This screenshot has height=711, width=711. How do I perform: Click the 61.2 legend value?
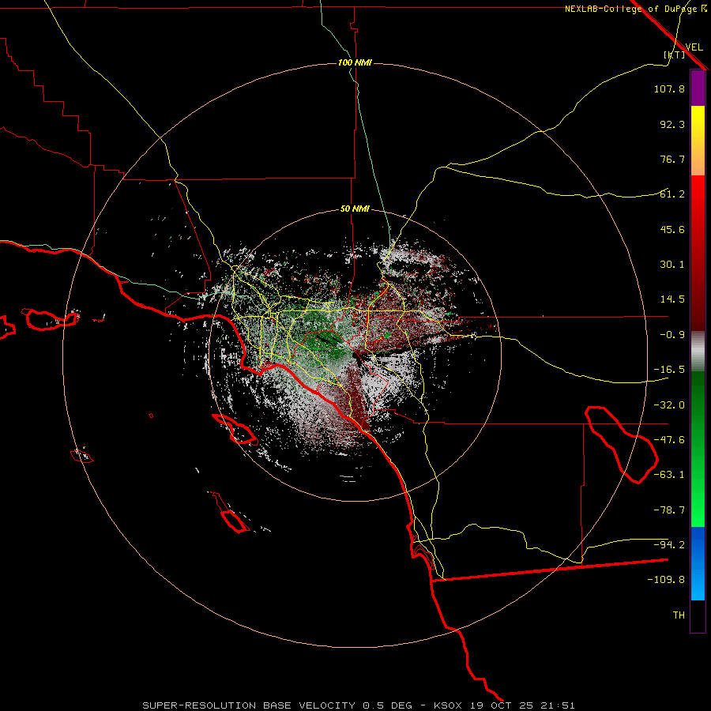pos(672,194)
